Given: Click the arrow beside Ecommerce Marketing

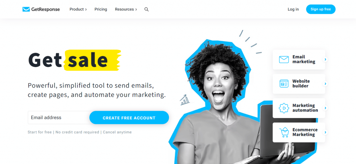Looking at the screenshot, I should [x=325, y=133].
